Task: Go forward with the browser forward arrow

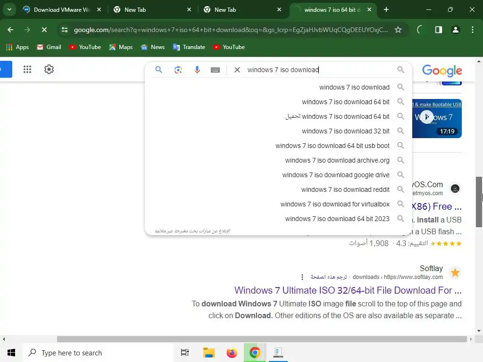Action: click(27, 30)
